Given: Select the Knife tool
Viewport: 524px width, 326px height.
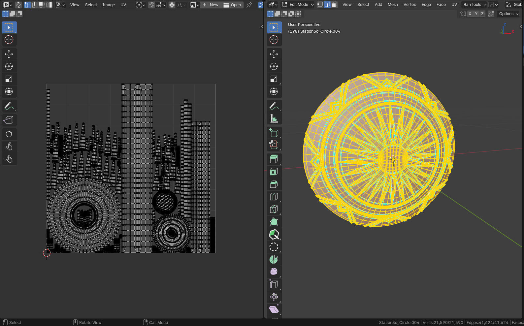Looking at the screenshot, I should (274, 210).
